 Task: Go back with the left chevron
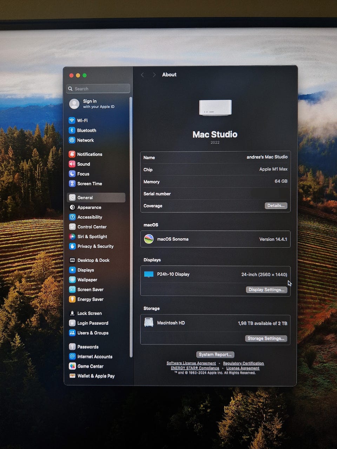tap(143, 75)
